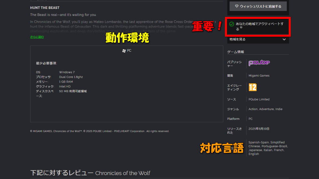The height and width of the screenshot is (179, 319).
Task: Click the heart icon on the wishlist button
Action: pos(237,6)
